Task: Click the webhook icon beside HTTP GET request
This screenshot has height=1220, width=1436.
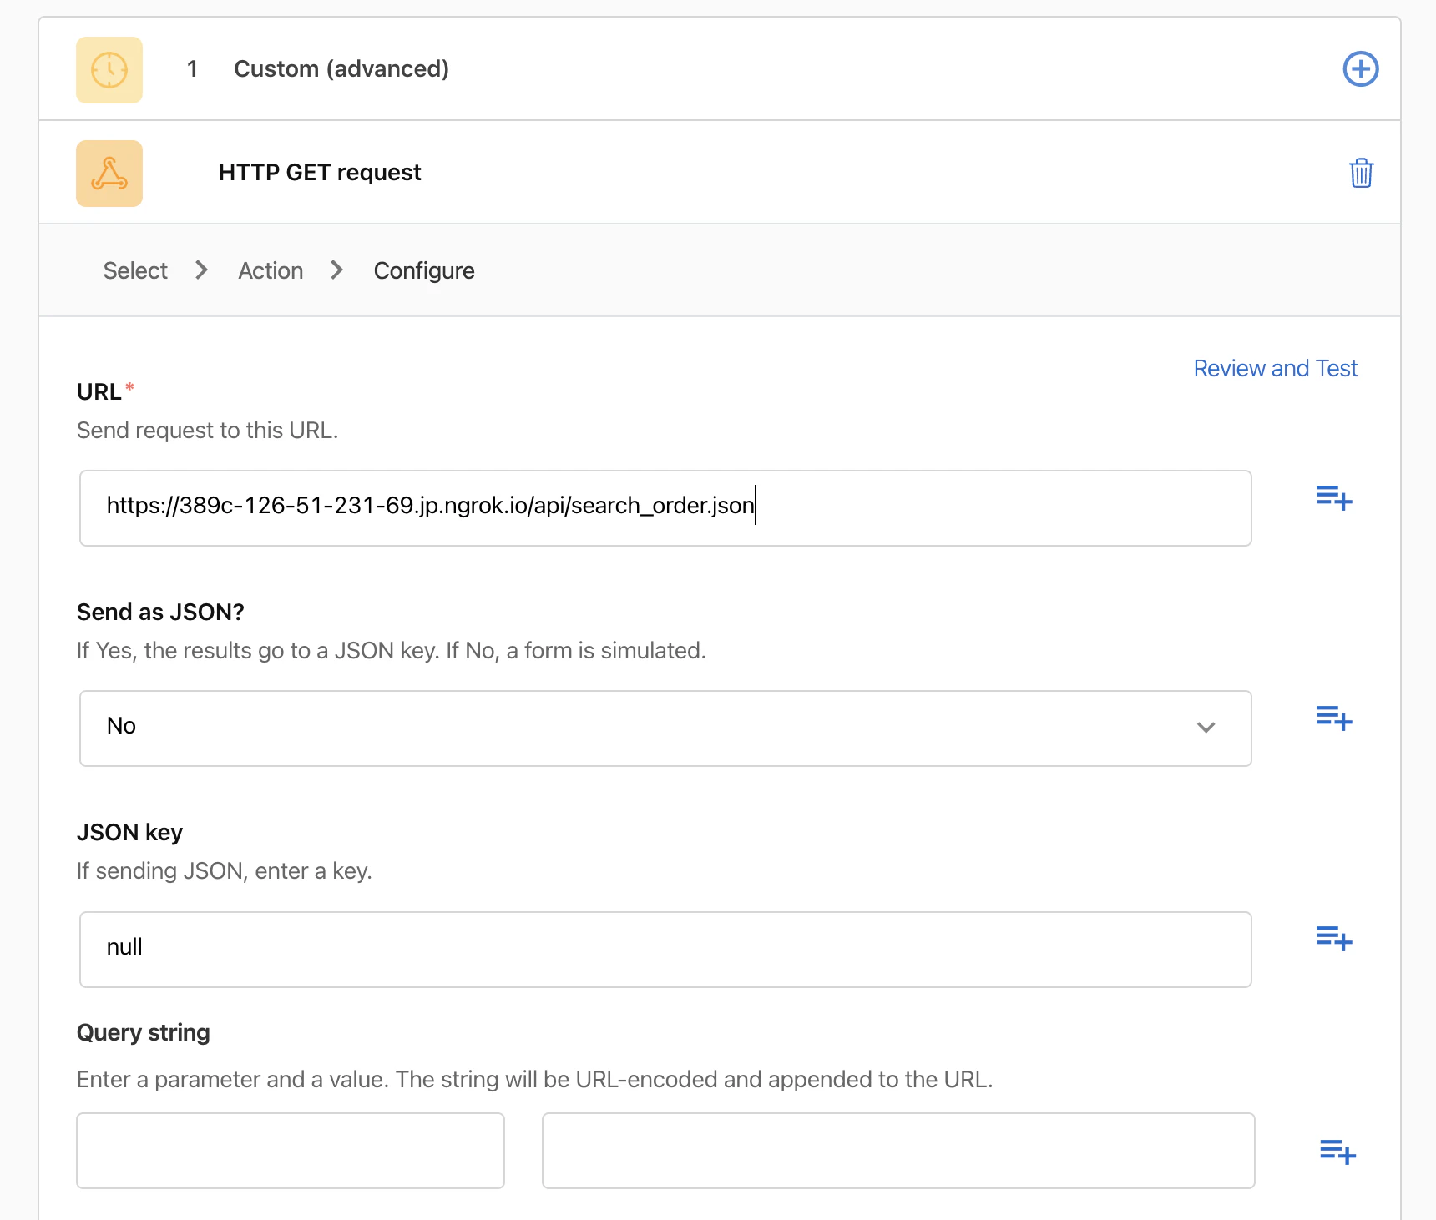Action: tap(109, 174)
